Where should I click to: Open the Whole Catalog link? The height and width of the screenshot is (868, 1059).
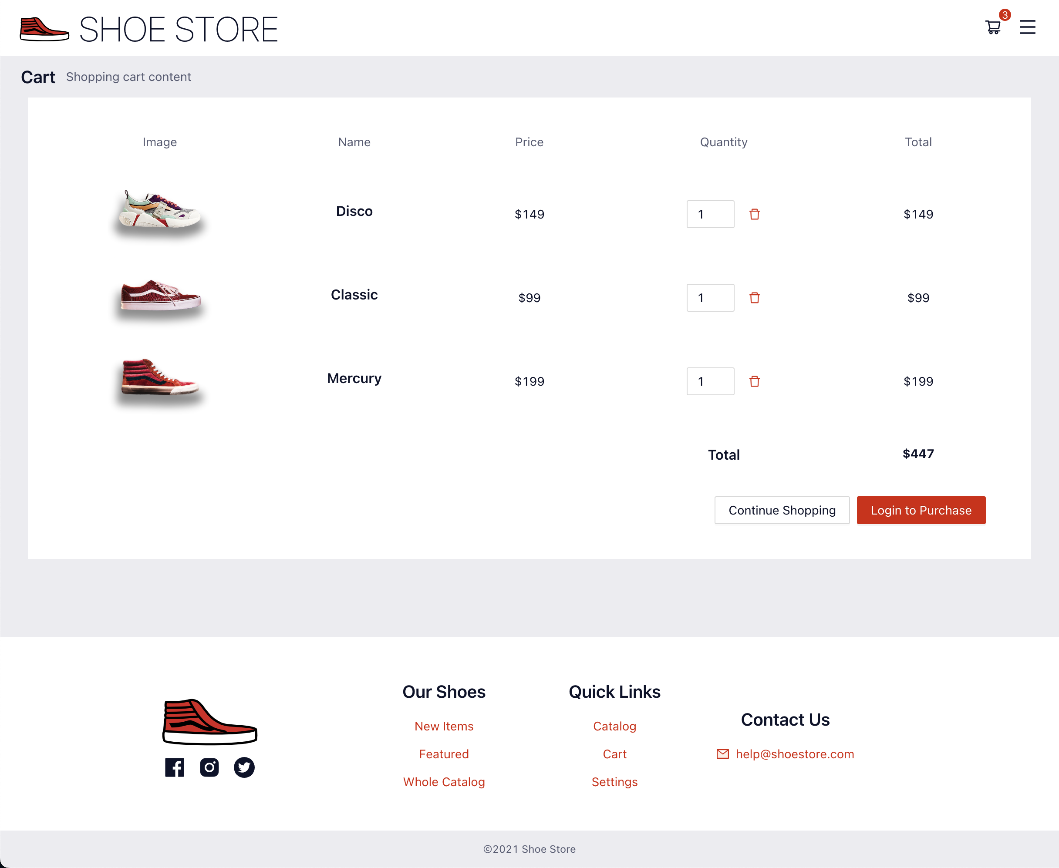[x=444, y=782]
